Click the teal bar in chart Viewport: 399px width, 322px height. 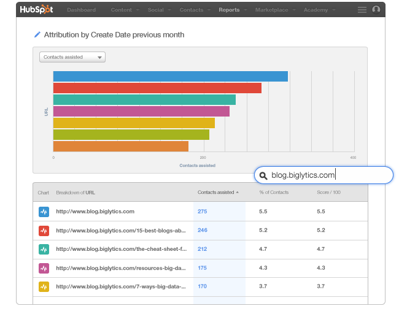point(144,100)
